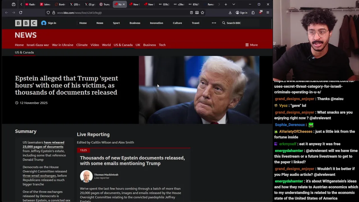The height and width of the screenshot is (202, 359).
Task: Click the red extension icon with badge
Action: 261,12
